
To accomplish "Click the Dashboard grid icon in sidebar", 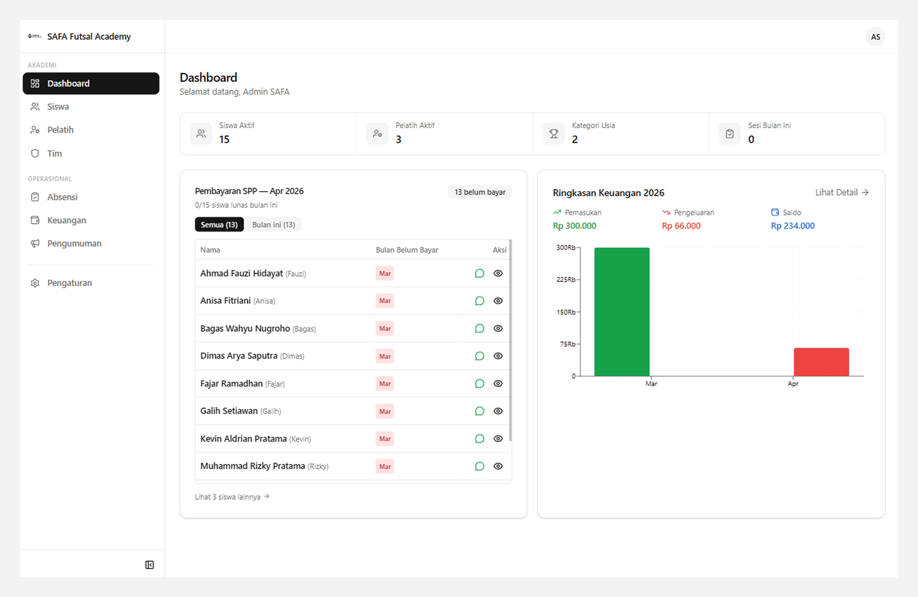I will coord(35,83).
